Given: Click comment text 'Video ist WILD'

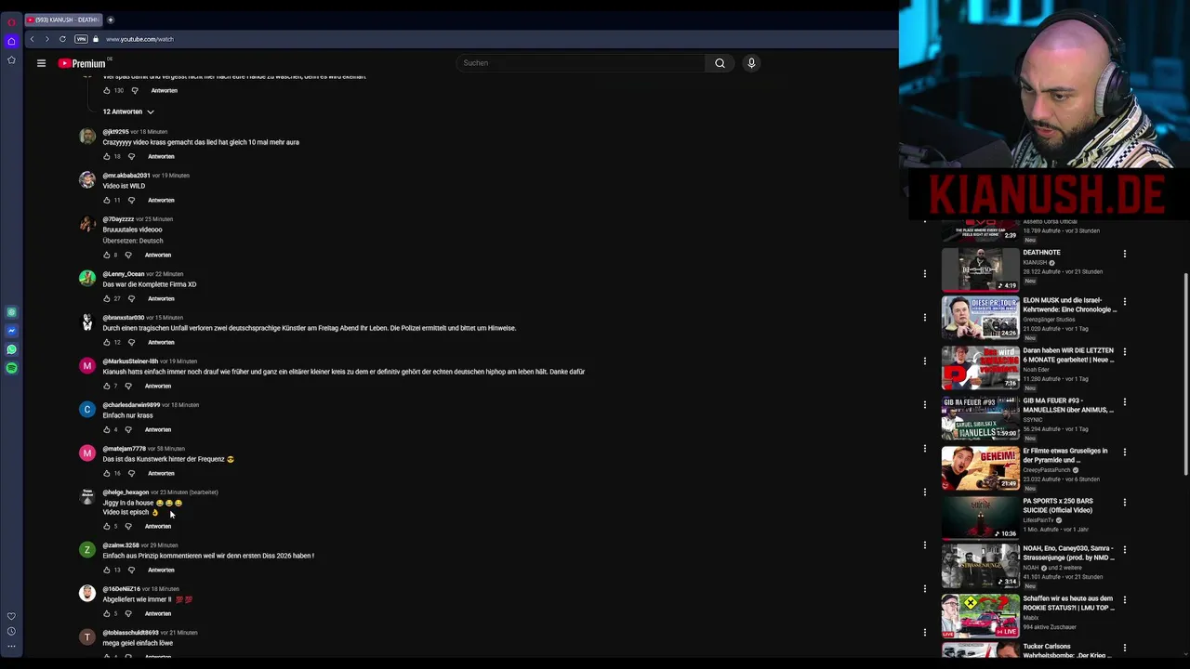Looking at the screenshot, I should (x=124, y=186).
